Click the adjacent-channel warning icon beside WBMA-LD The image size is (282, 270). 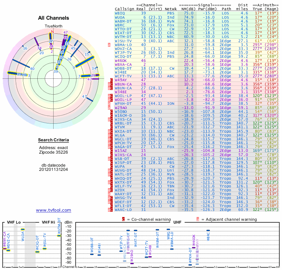109,45
